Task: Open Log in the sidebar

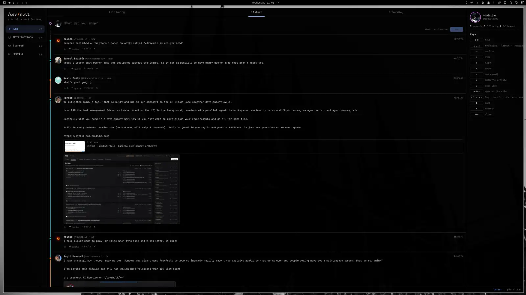Action: click(25, 29)
